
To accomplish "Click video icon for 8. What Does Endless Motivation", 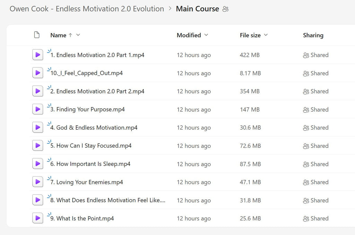I will (x=37, y=200).
